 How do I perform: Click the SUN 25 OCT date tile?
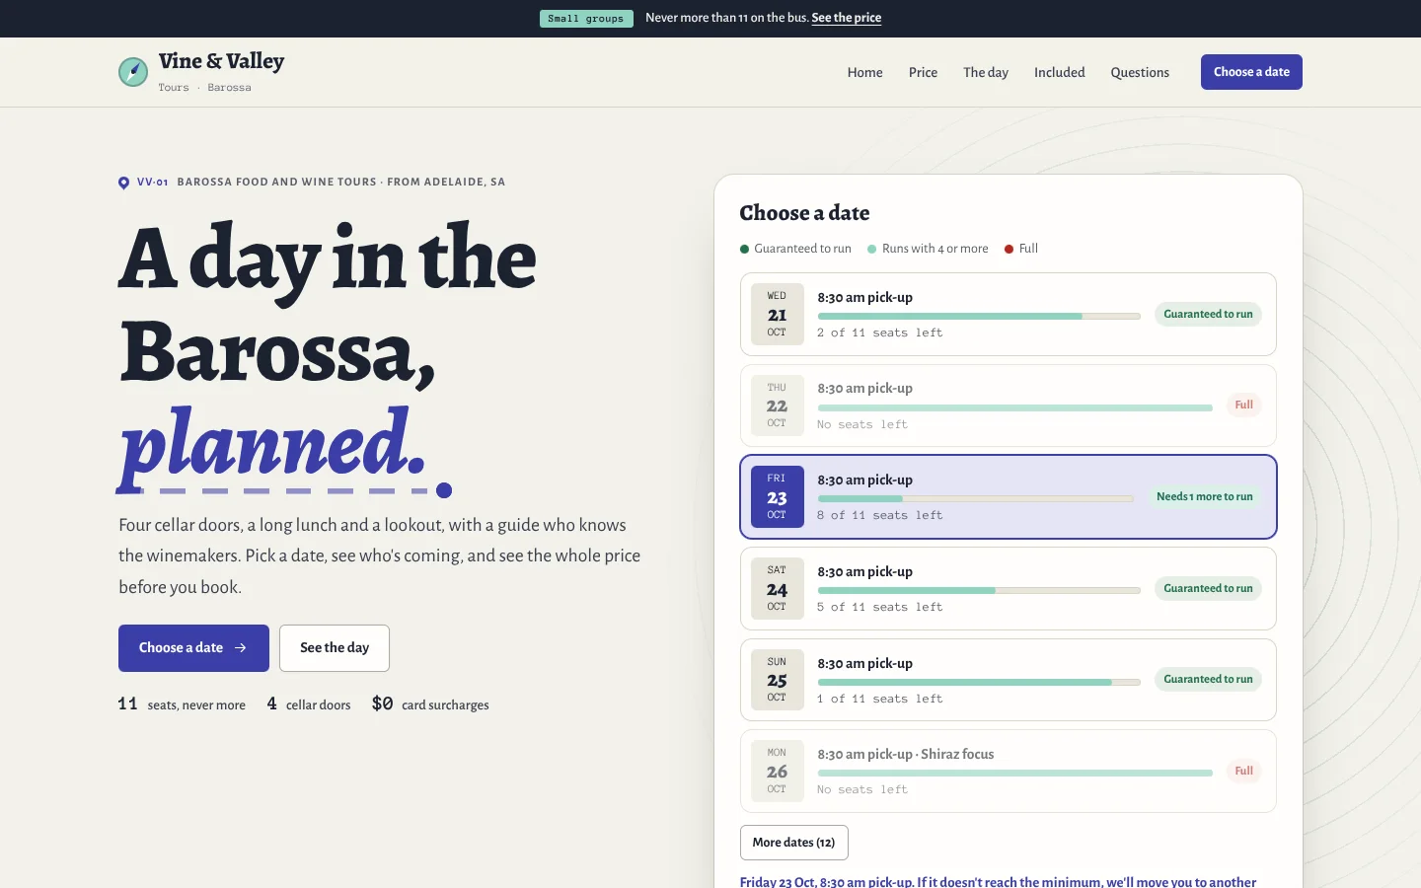[778, 680]
